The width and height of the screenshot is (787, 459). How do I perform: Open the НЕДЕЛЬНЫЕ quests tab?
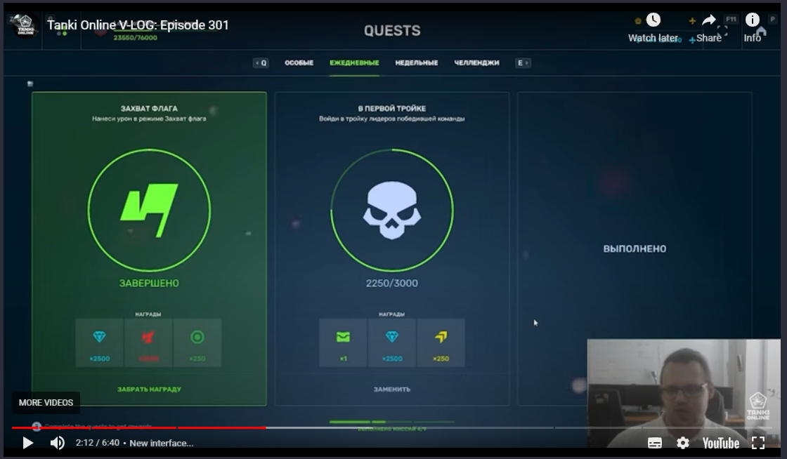point(416,62)
